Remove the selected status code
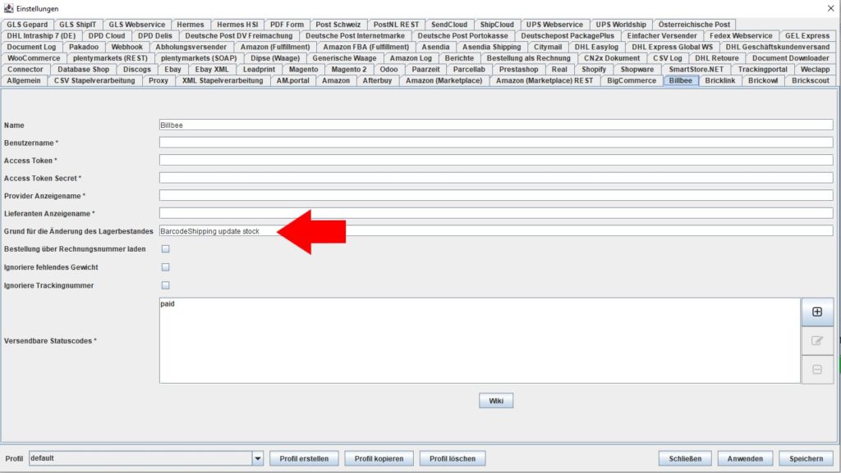Image resolution: width=841 pixels, height=473 pixels. click(x=817, y=370)
